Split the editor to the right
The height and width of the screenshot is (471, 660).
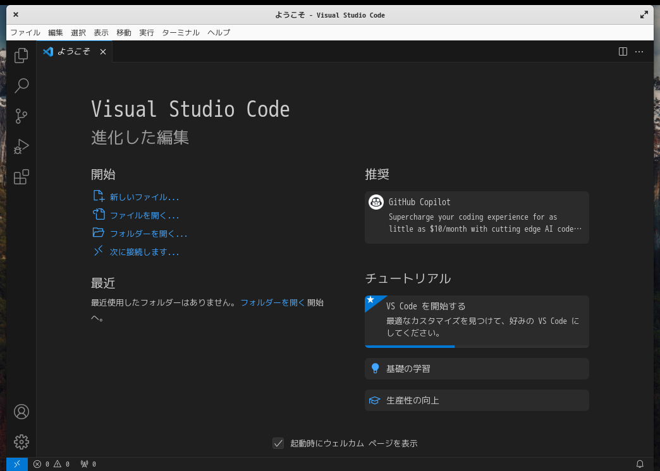(623, 51)
